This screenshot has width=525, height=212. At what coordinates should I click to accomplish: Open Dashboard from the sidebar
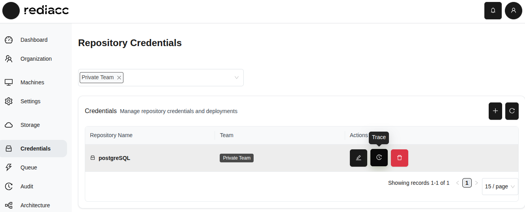(34, 40)
